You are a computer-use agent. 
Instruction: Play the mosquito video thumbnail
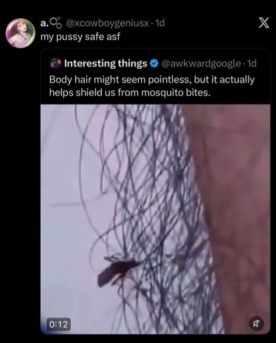coord(155,219)
